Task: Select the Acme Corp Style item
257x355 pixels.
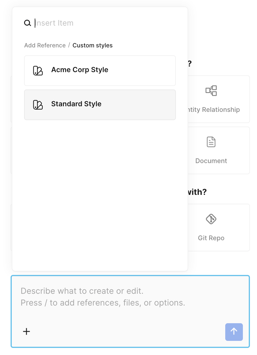Action: [100, 71]
